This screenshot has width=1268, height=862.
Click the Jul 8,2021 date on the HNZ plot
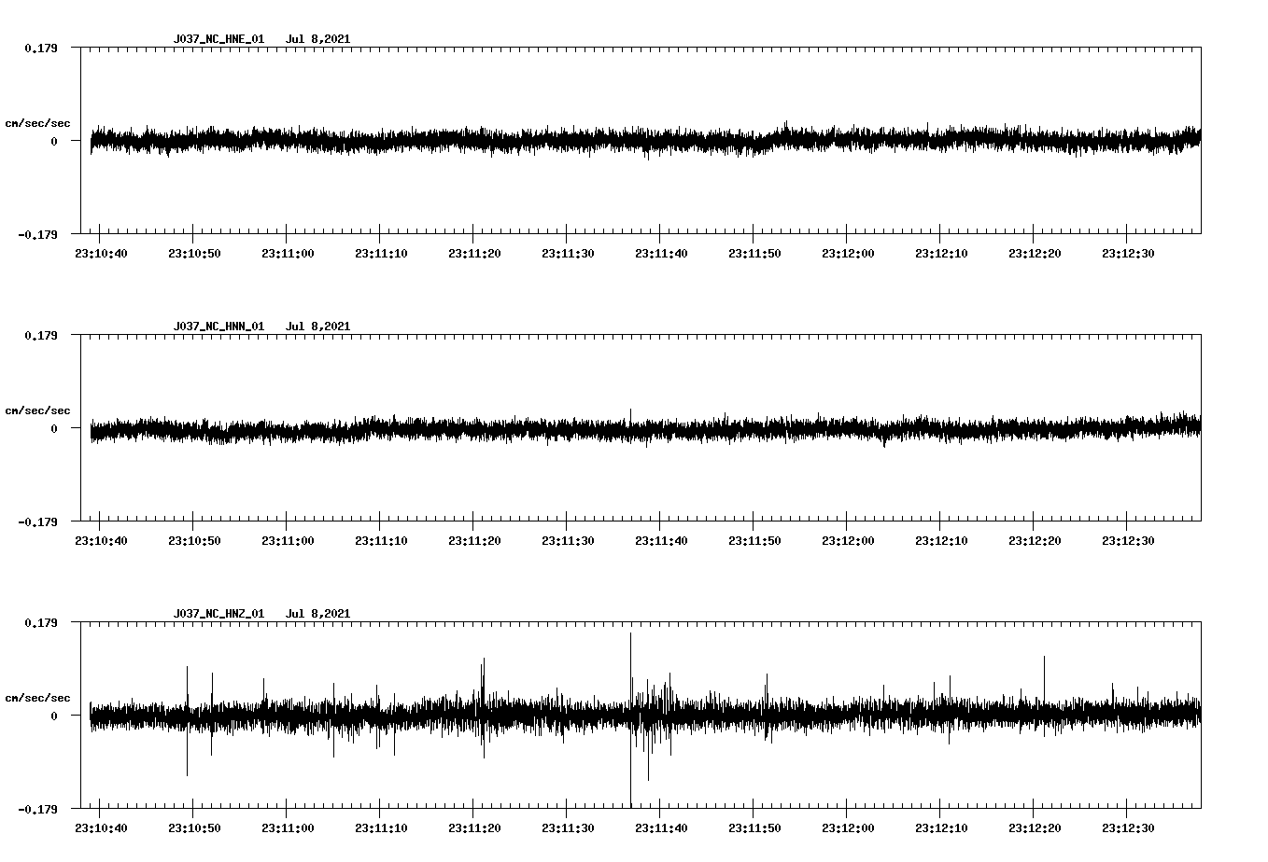tap(317, 614)
